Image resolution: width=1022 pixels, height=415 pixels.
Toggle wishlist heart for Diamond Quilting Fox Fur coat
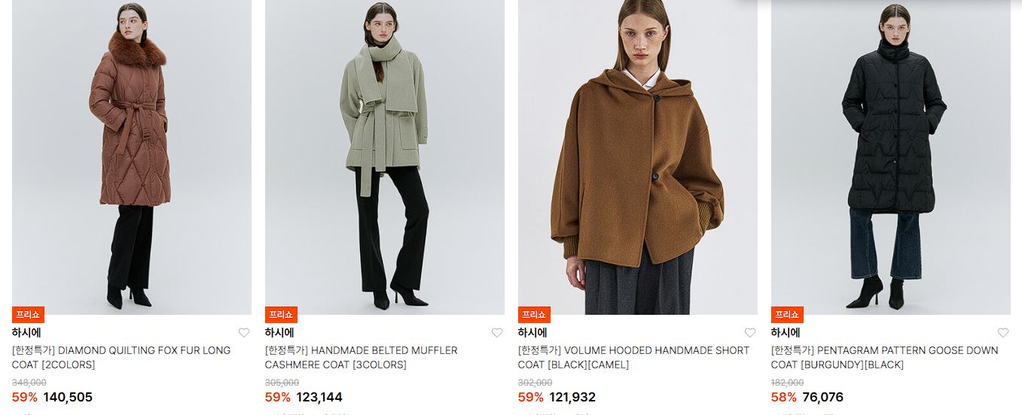(x=244, y=333)
